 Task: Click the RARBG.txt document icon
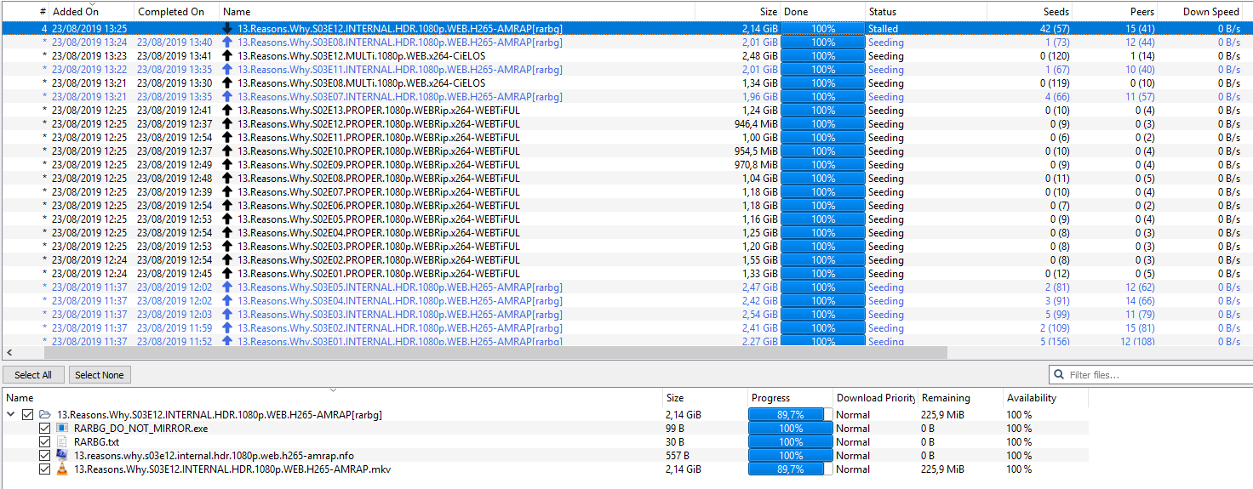pos(61,442)
